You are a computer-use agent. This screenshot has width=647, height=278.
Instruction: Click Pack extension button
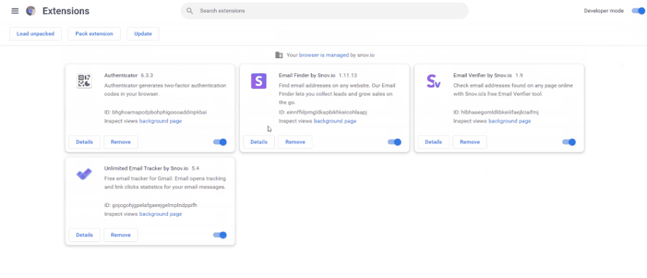tap(94, 34)
